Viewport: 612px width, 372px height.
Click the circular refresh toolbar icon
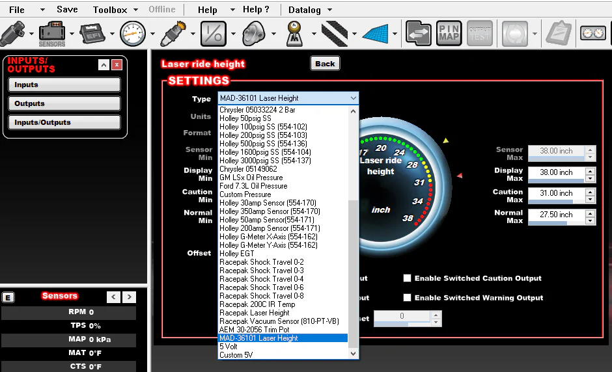(515, 34)
